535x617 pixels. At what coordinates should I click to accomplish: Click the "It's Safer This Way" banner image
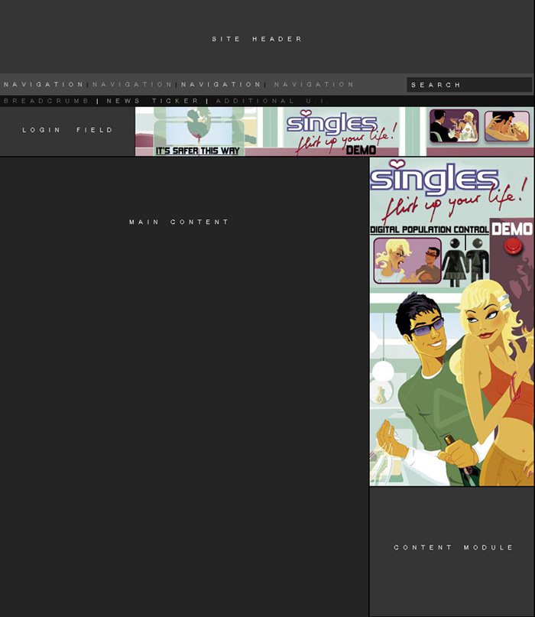197,132
